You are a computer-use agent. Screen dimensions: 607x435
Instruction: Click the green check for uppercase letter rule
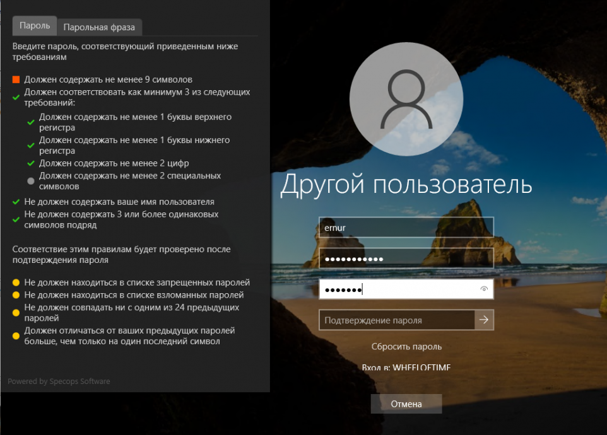pyautogui.click(x=30, y=122)
